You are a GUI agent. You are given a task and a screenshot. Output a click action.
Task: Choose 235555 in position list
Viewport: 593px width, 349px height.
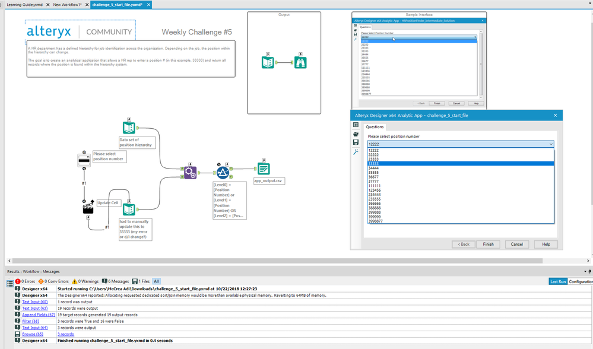[461, 199]
